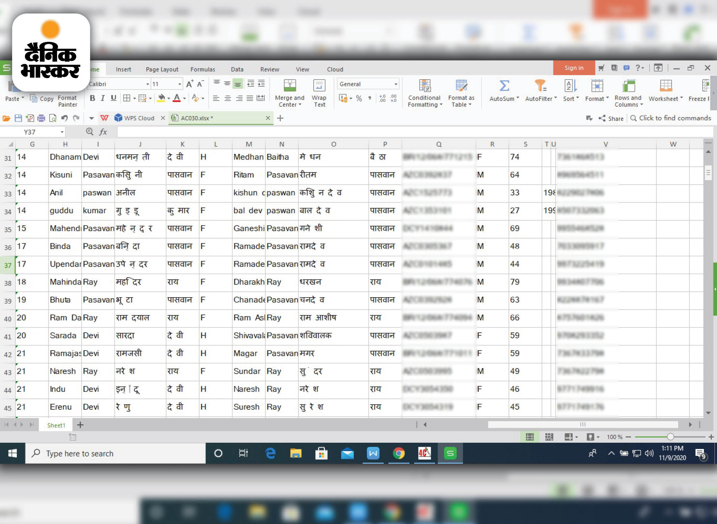Click the Format icon in ribbon
This screenshot has height=524, width=717.
[597, 86]
